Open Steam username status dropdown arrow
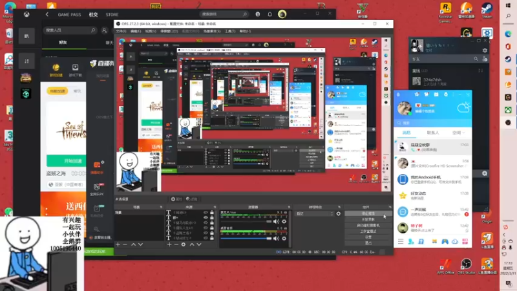This screenshot has height=291, width=517. click(x=453, y=46)
